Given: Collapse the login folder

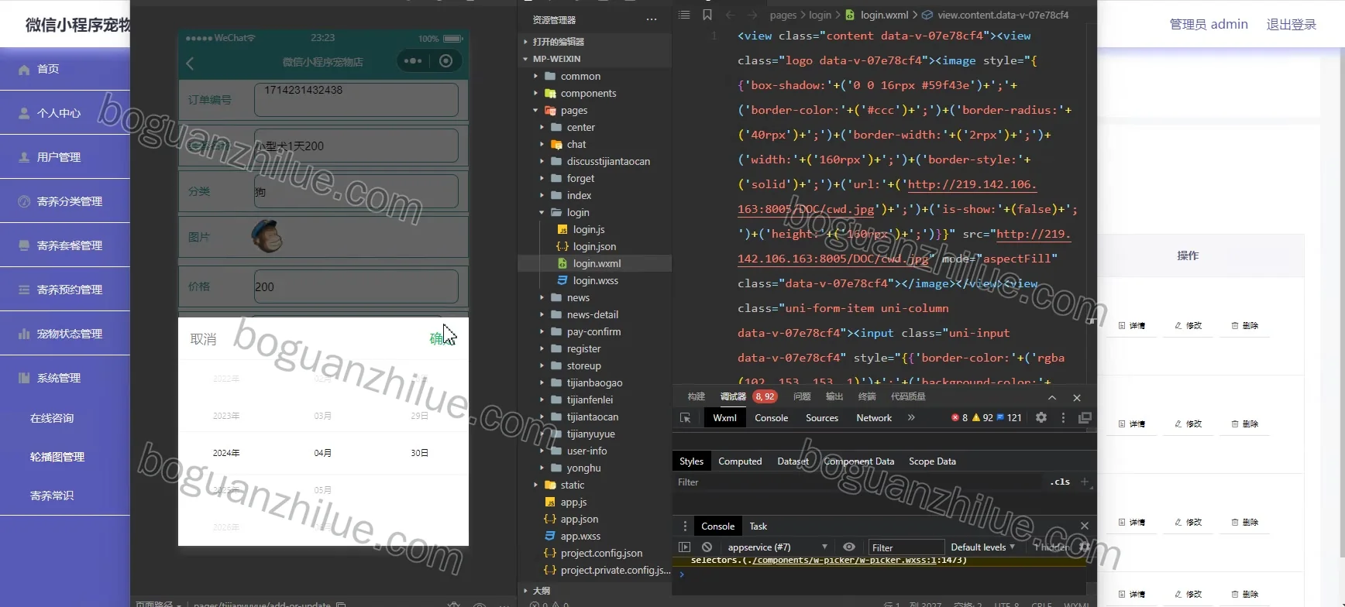Looking at the screenshot, I should [x=578, y=212].
